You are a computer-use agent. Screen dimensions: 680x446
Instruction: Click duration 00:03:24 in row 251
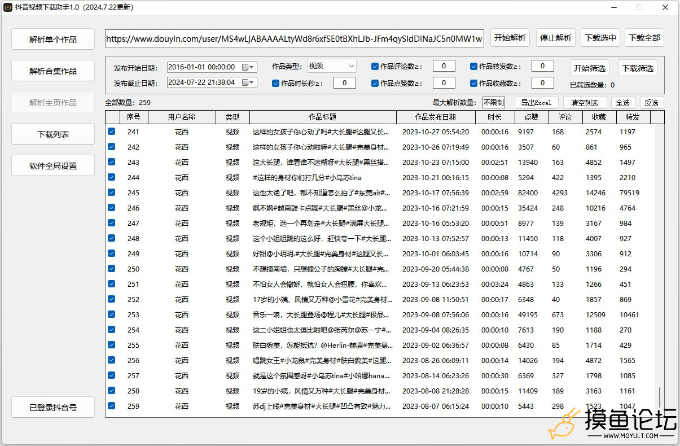pyautogui.click(x=495, y=284)
